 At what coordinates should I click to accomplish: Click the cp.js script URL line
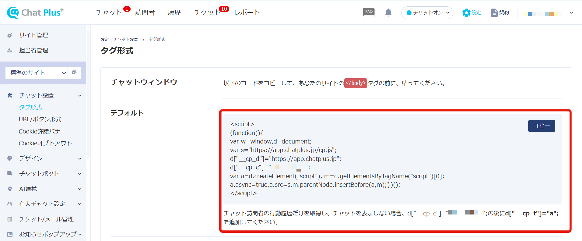click(x=283, y=150)
